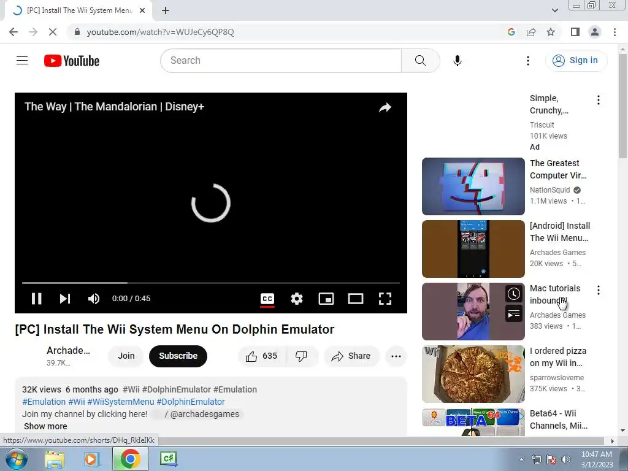Share the ad using player arrow icon

pos(385,107)
